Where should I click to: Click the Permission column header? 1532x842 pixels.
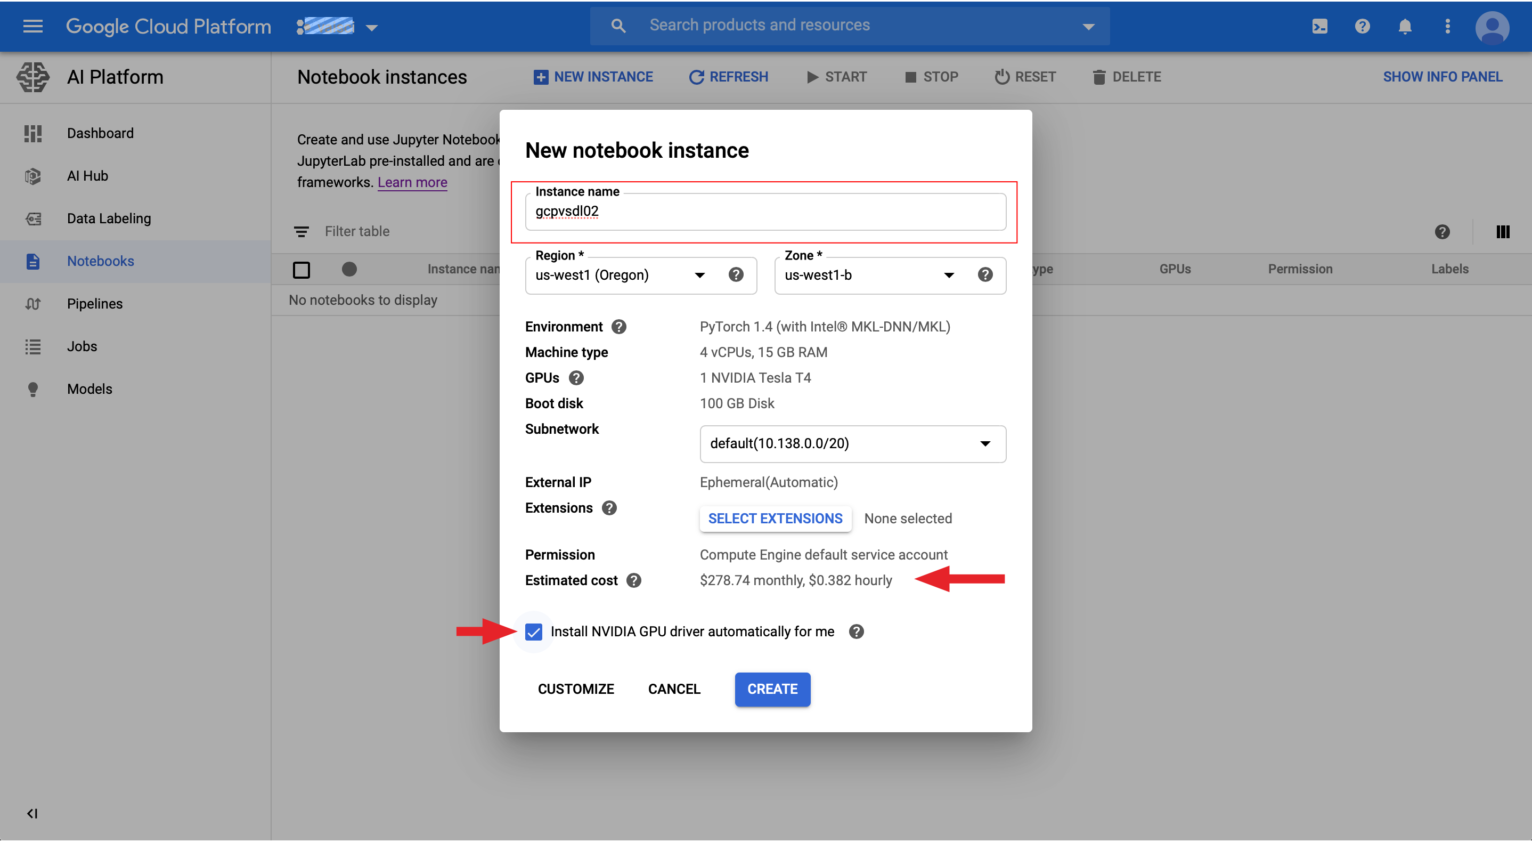coord(1300,270)
